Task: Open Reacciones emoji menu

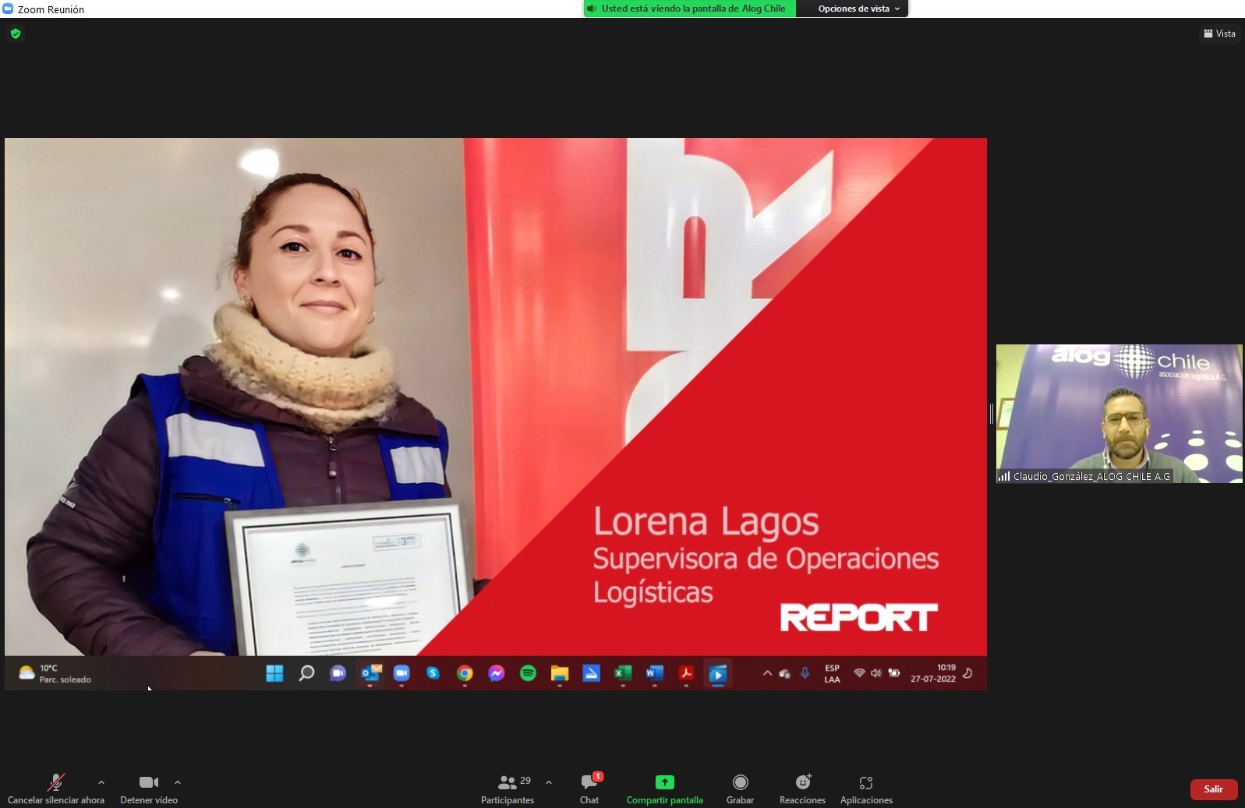Action: click(x=803, y=789)
